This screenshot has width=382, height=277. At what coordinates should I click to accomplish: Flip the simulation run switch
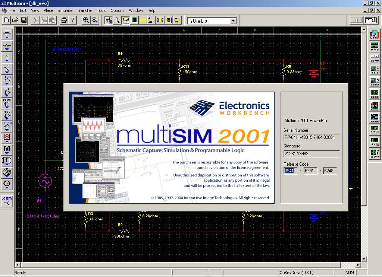tap(371, 20)
